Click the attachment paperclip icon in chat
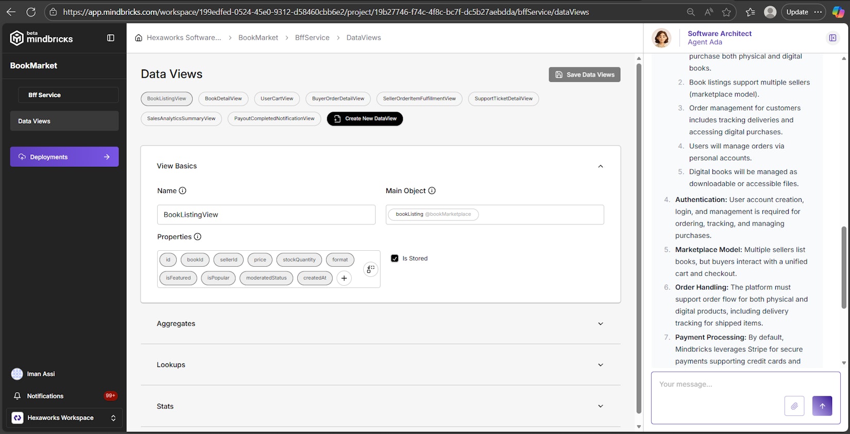850x434 pixels. click(x=794, y=406)
